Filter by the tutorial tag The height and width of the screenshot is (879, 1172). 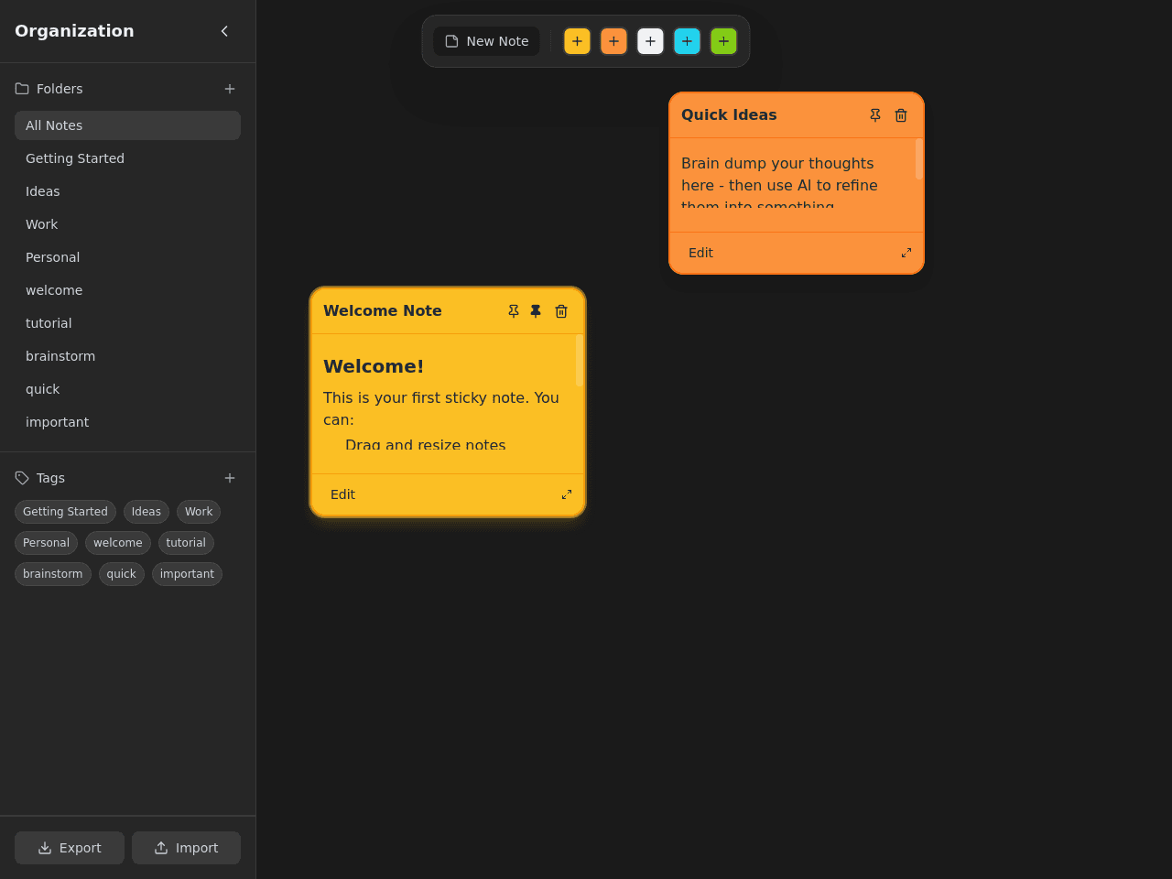pos(186,543)
